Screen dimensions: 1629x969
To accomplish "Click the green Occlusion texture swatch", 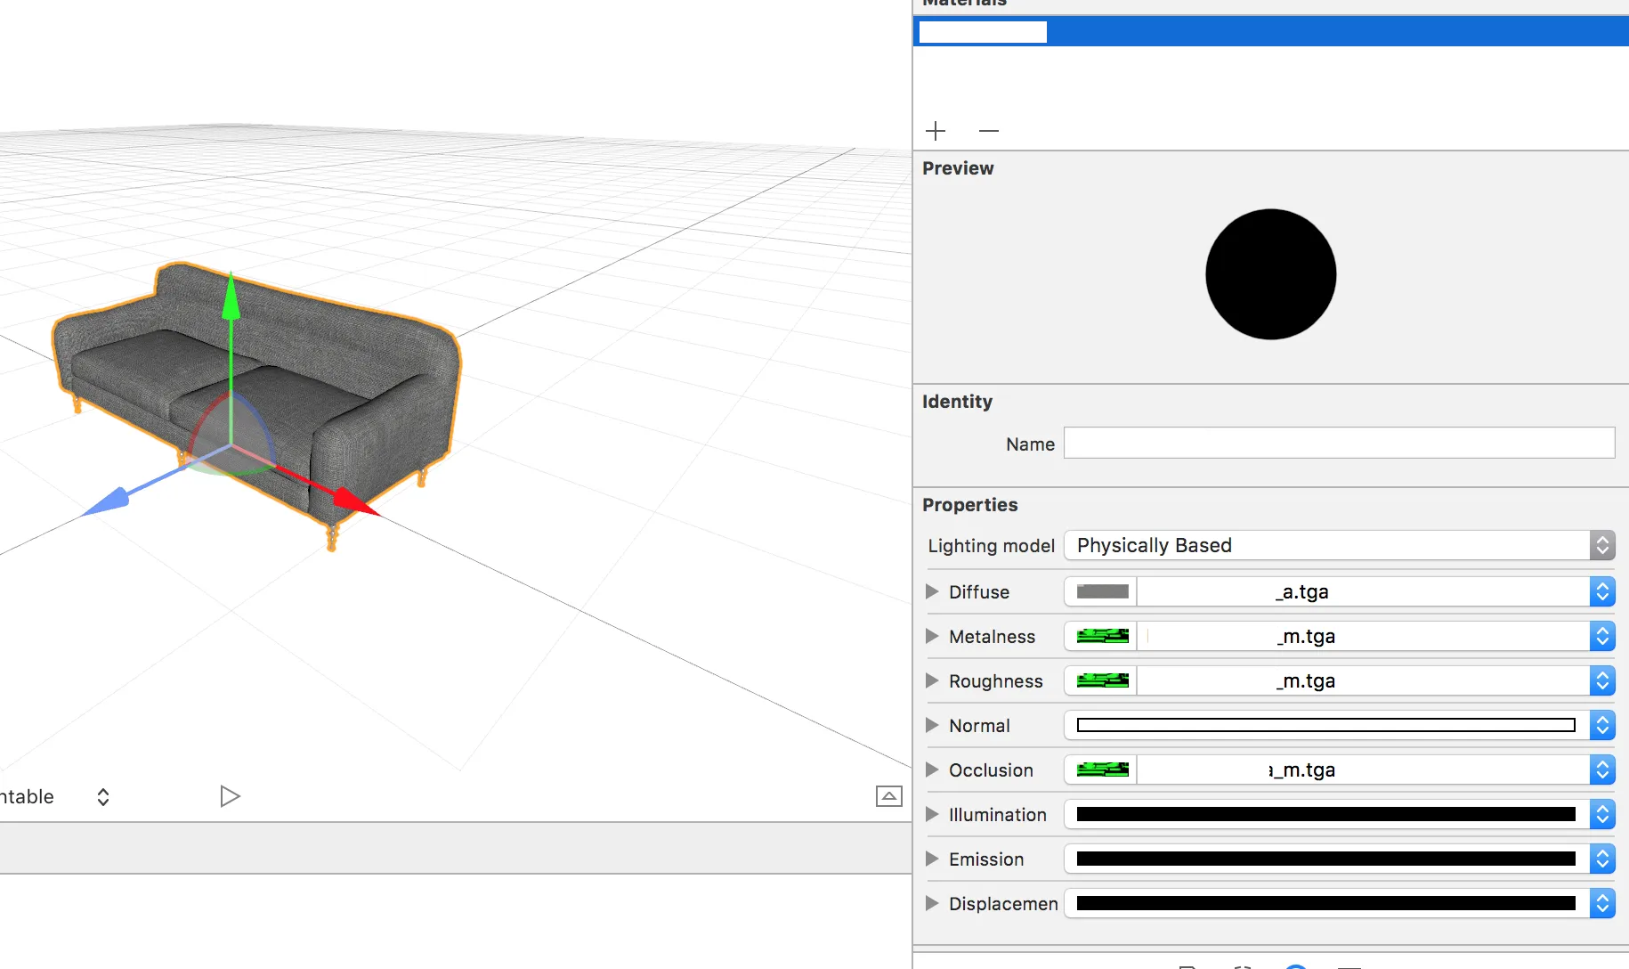I will [1102, 769].
